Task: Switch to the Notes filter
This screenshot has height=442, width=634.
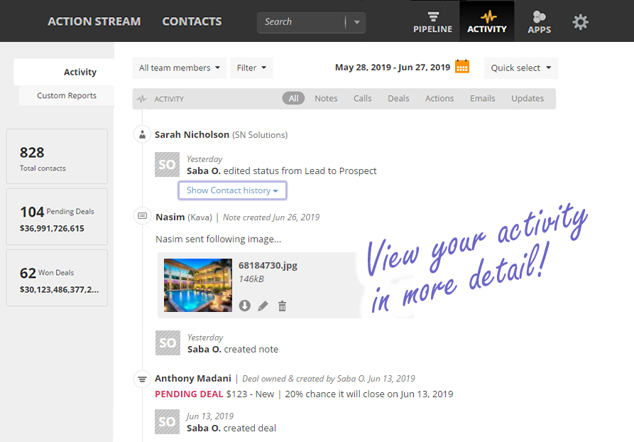Action: [x=326, y=98]
